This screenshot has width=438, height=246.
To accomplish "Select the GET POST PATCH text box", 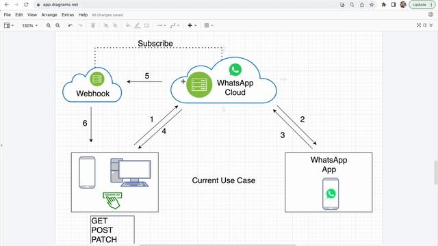I will [112, 230].
